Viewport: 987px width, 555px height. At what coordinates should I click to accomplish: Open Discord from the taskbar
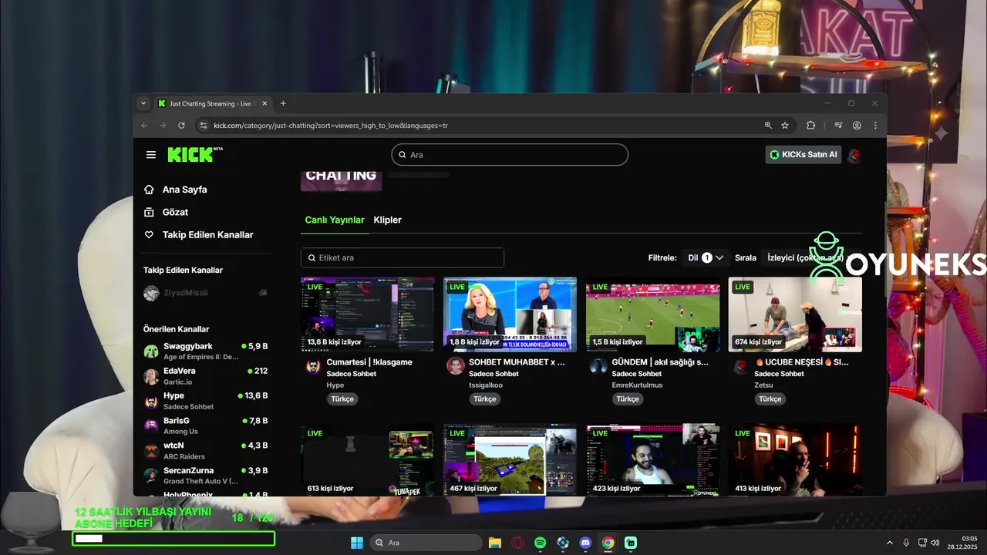(x=585, y=543)
